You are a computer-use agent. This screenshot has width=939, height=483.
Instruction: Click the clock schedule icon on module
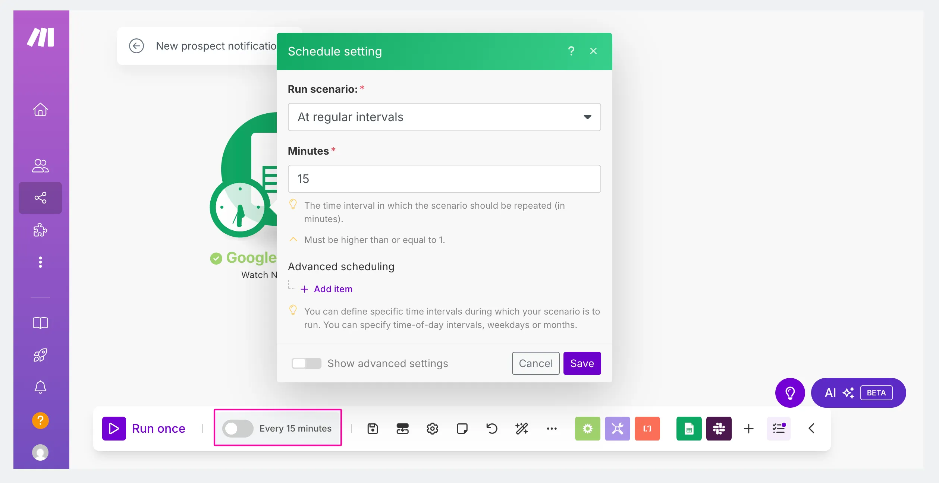pos(240,208)
